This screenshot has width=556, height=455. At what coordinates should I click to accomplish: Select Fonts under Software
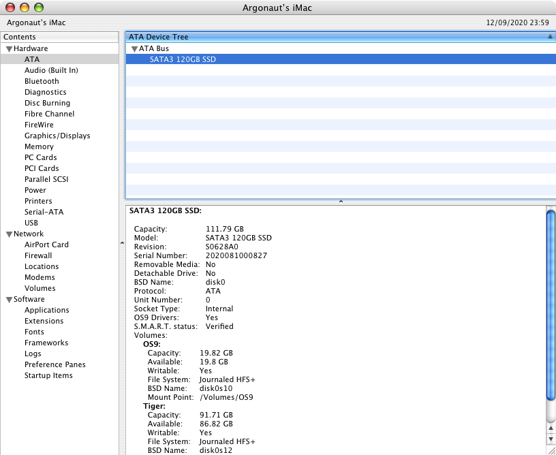(x=34, y=332)
